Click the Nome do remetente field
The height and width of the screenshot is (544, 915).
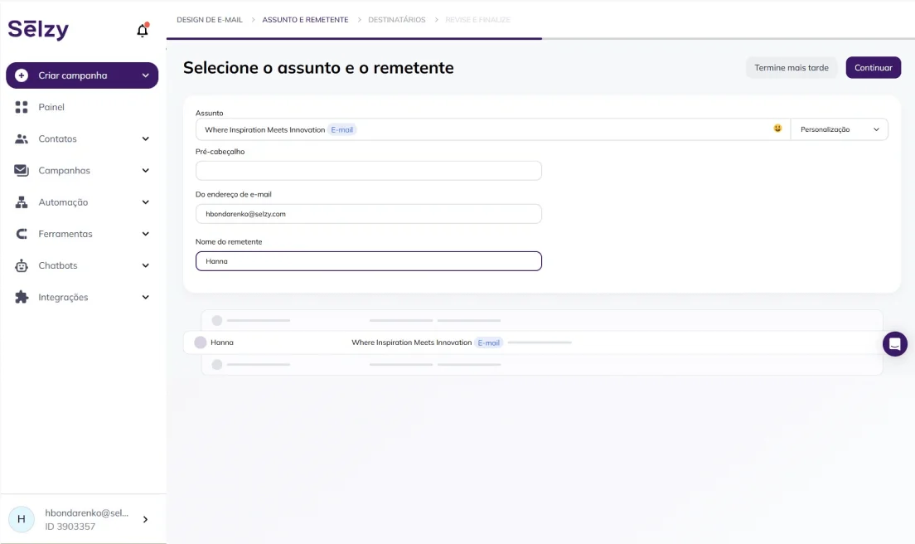coord(368,260)
